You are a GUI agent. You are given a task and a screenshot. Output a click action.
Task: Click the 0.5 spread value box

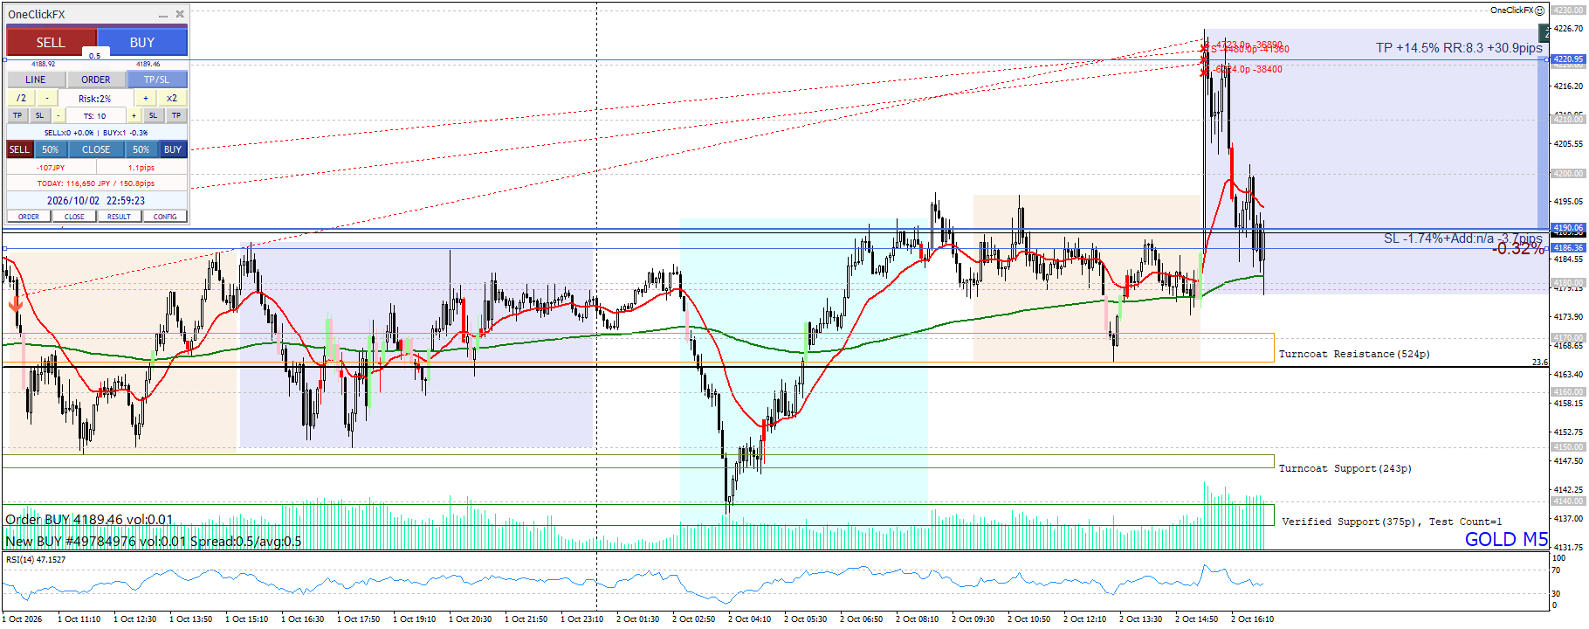pyautogui.click(x=95, y=55)
